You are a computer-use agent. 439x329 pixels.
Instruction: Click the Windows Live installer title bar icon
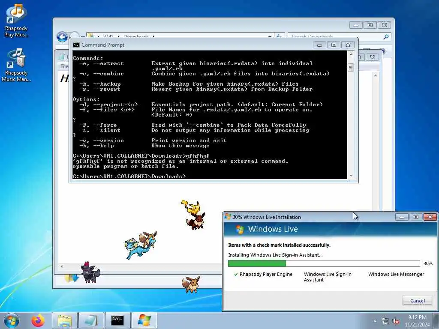point(228,216)
